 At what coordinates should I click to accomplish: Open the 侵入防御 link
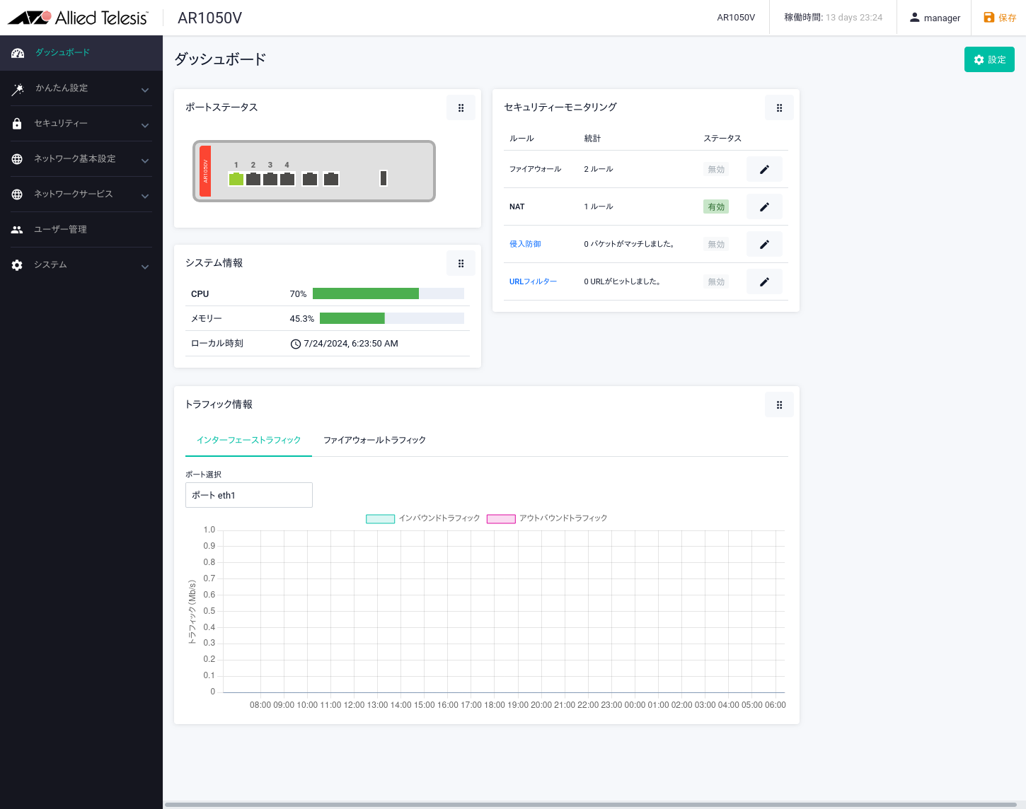click(x=525, y=244)
